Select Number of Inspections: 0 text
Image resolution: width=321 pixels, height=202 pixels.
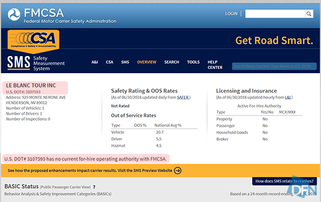pos(28,119)
